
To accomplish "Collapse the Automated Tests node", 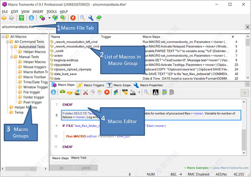I will [x=12, y=47].
